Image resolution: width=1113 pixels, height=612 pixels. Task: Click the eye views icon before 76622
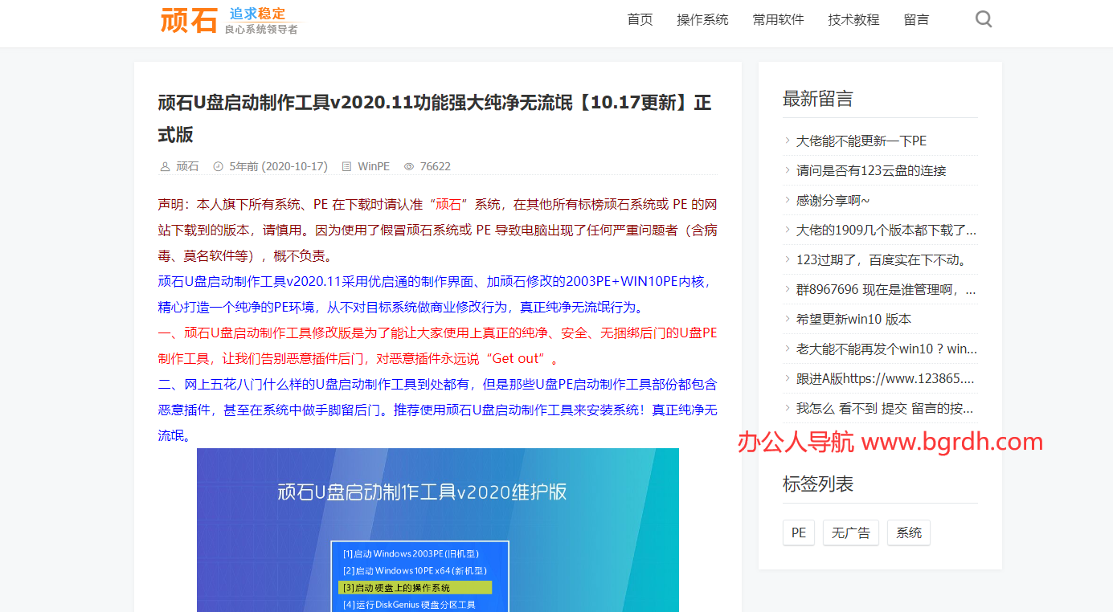[408, 166]
